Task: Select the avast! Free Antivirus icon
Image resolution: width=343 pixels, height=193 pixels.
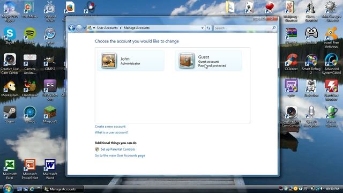Action: click(331, 38)
